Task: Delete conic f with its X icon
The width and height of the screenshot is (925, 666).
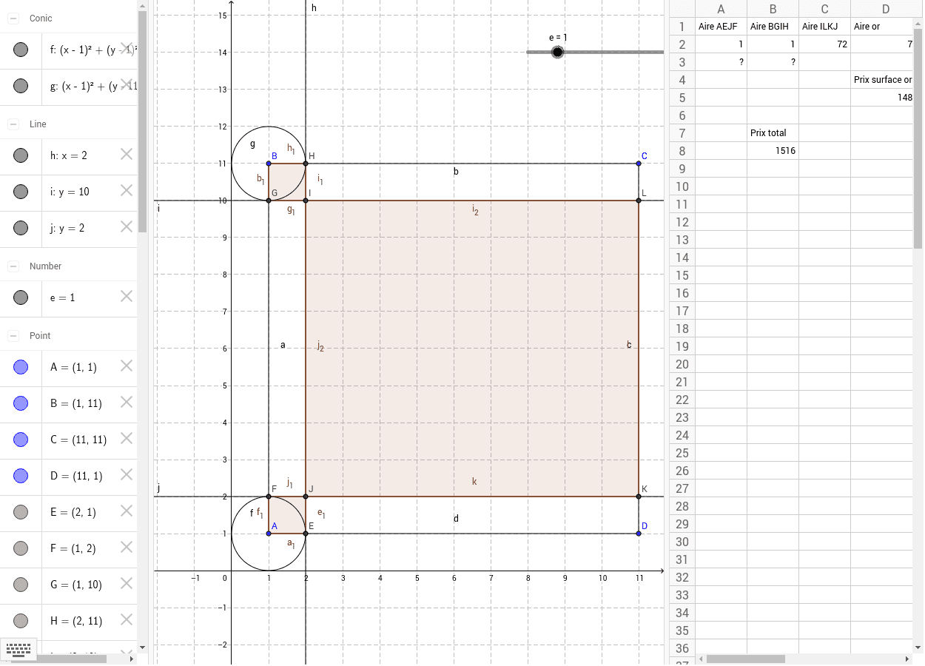Action: click(127, 48)
